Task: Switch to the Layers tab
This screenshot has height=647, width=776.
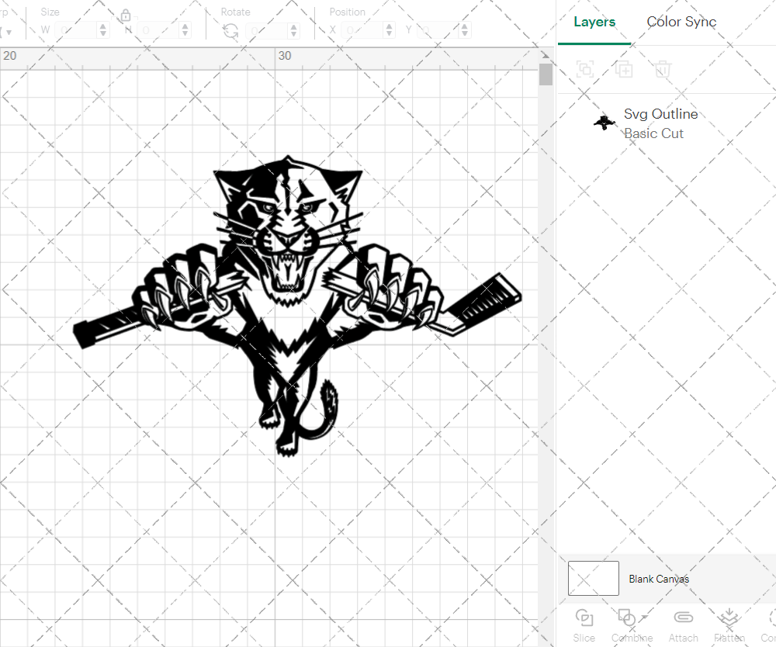Action: 594,22
